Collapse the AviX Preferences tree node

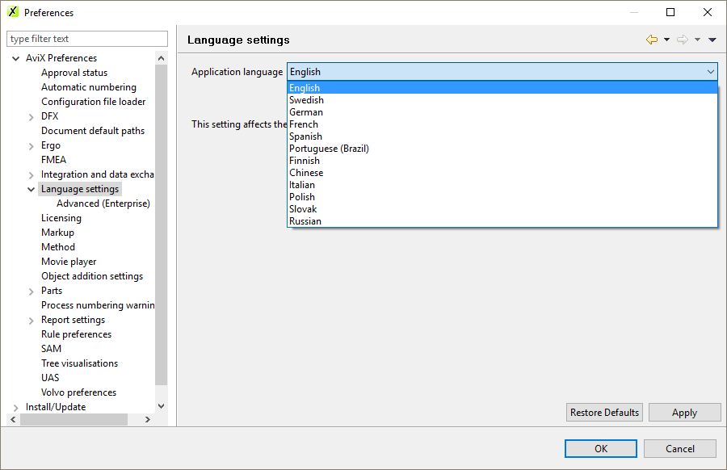coord(16,58)
